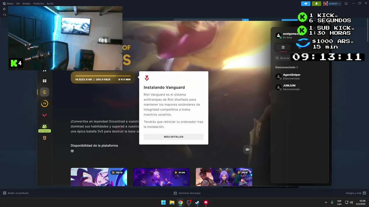Click the Vanguard logo icon in popup

(x=147, y=78)
